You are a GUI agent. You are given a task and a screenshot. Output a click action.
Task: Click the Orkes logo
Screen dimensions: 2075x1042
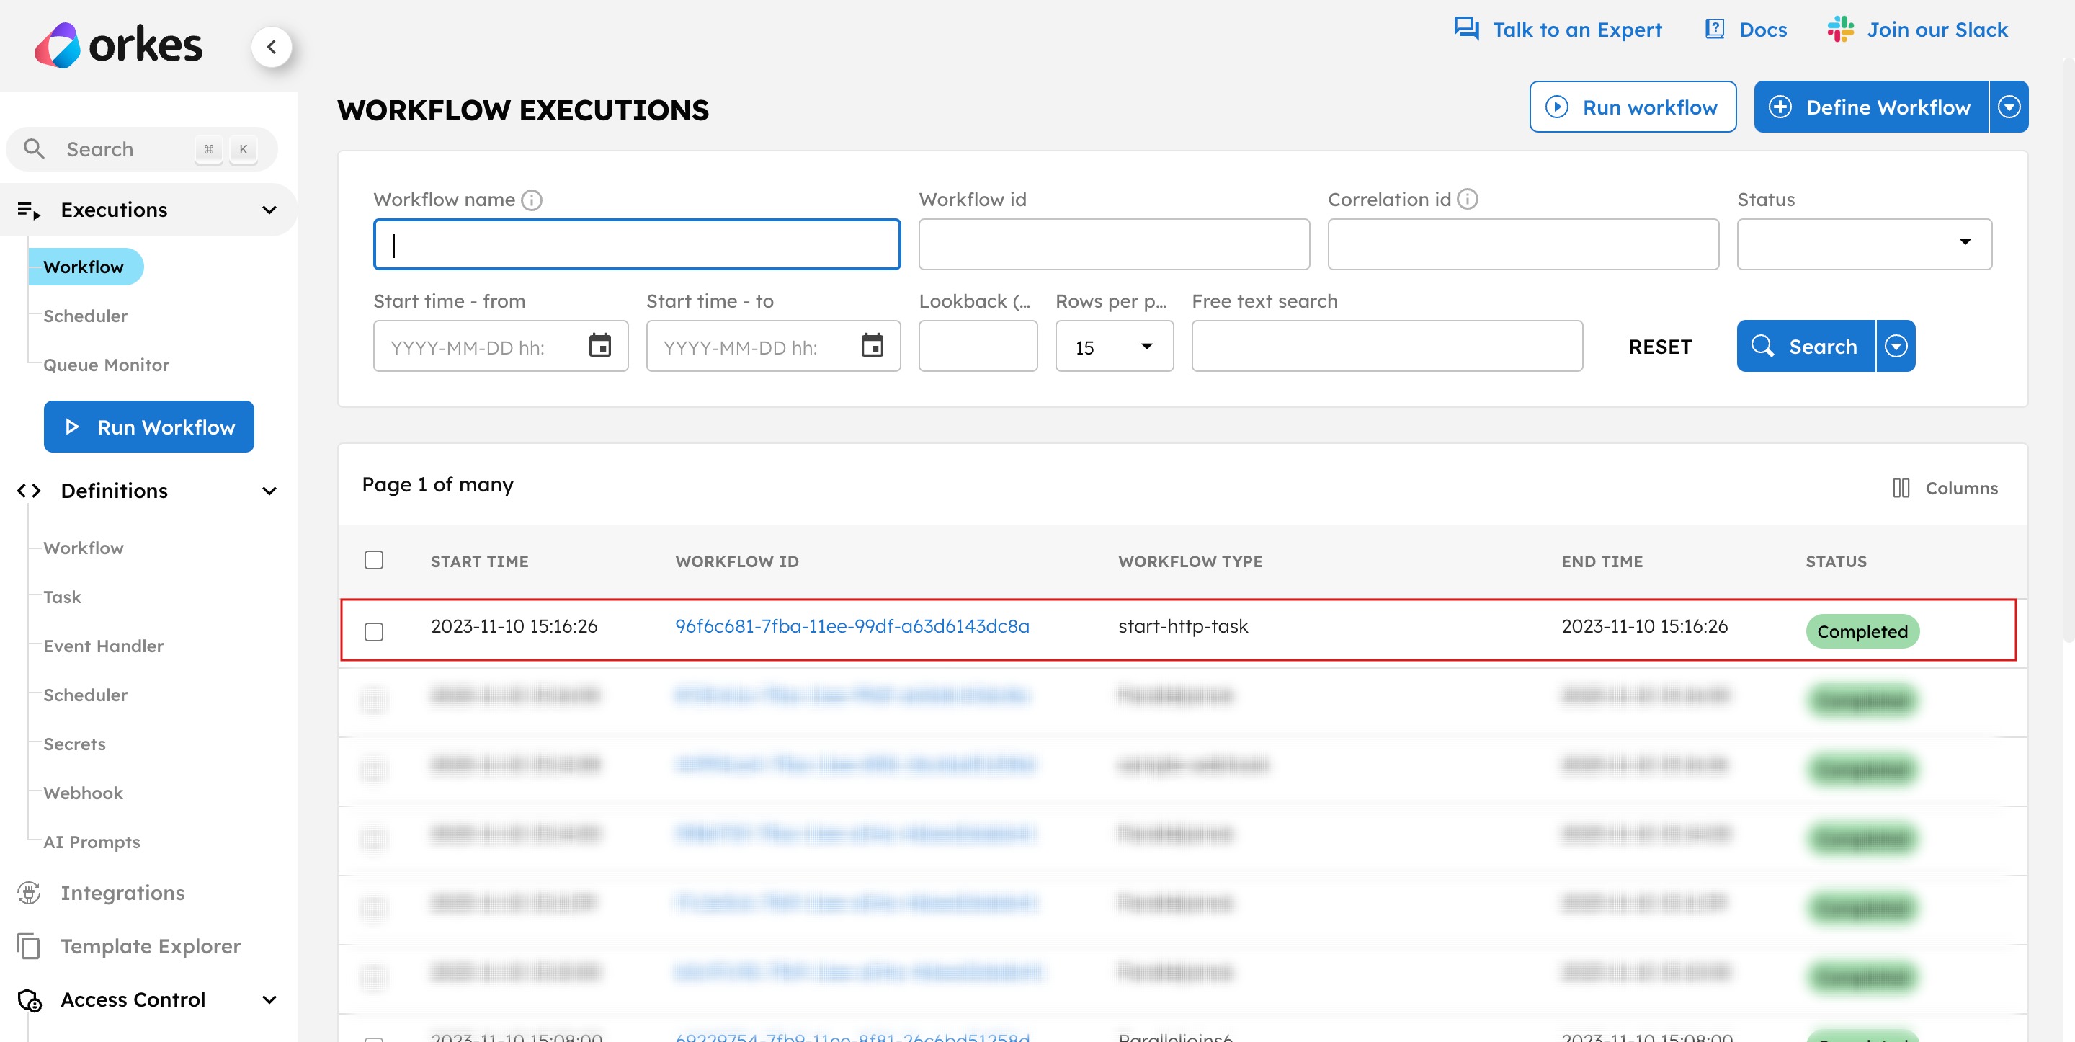[118, 45]
